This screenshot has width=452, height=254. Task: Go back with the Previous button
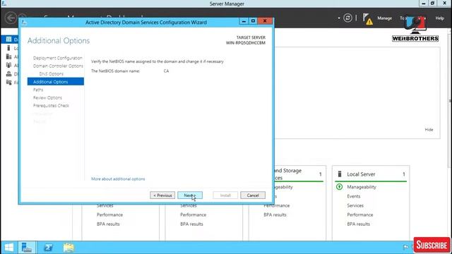(x=162, y=195)
